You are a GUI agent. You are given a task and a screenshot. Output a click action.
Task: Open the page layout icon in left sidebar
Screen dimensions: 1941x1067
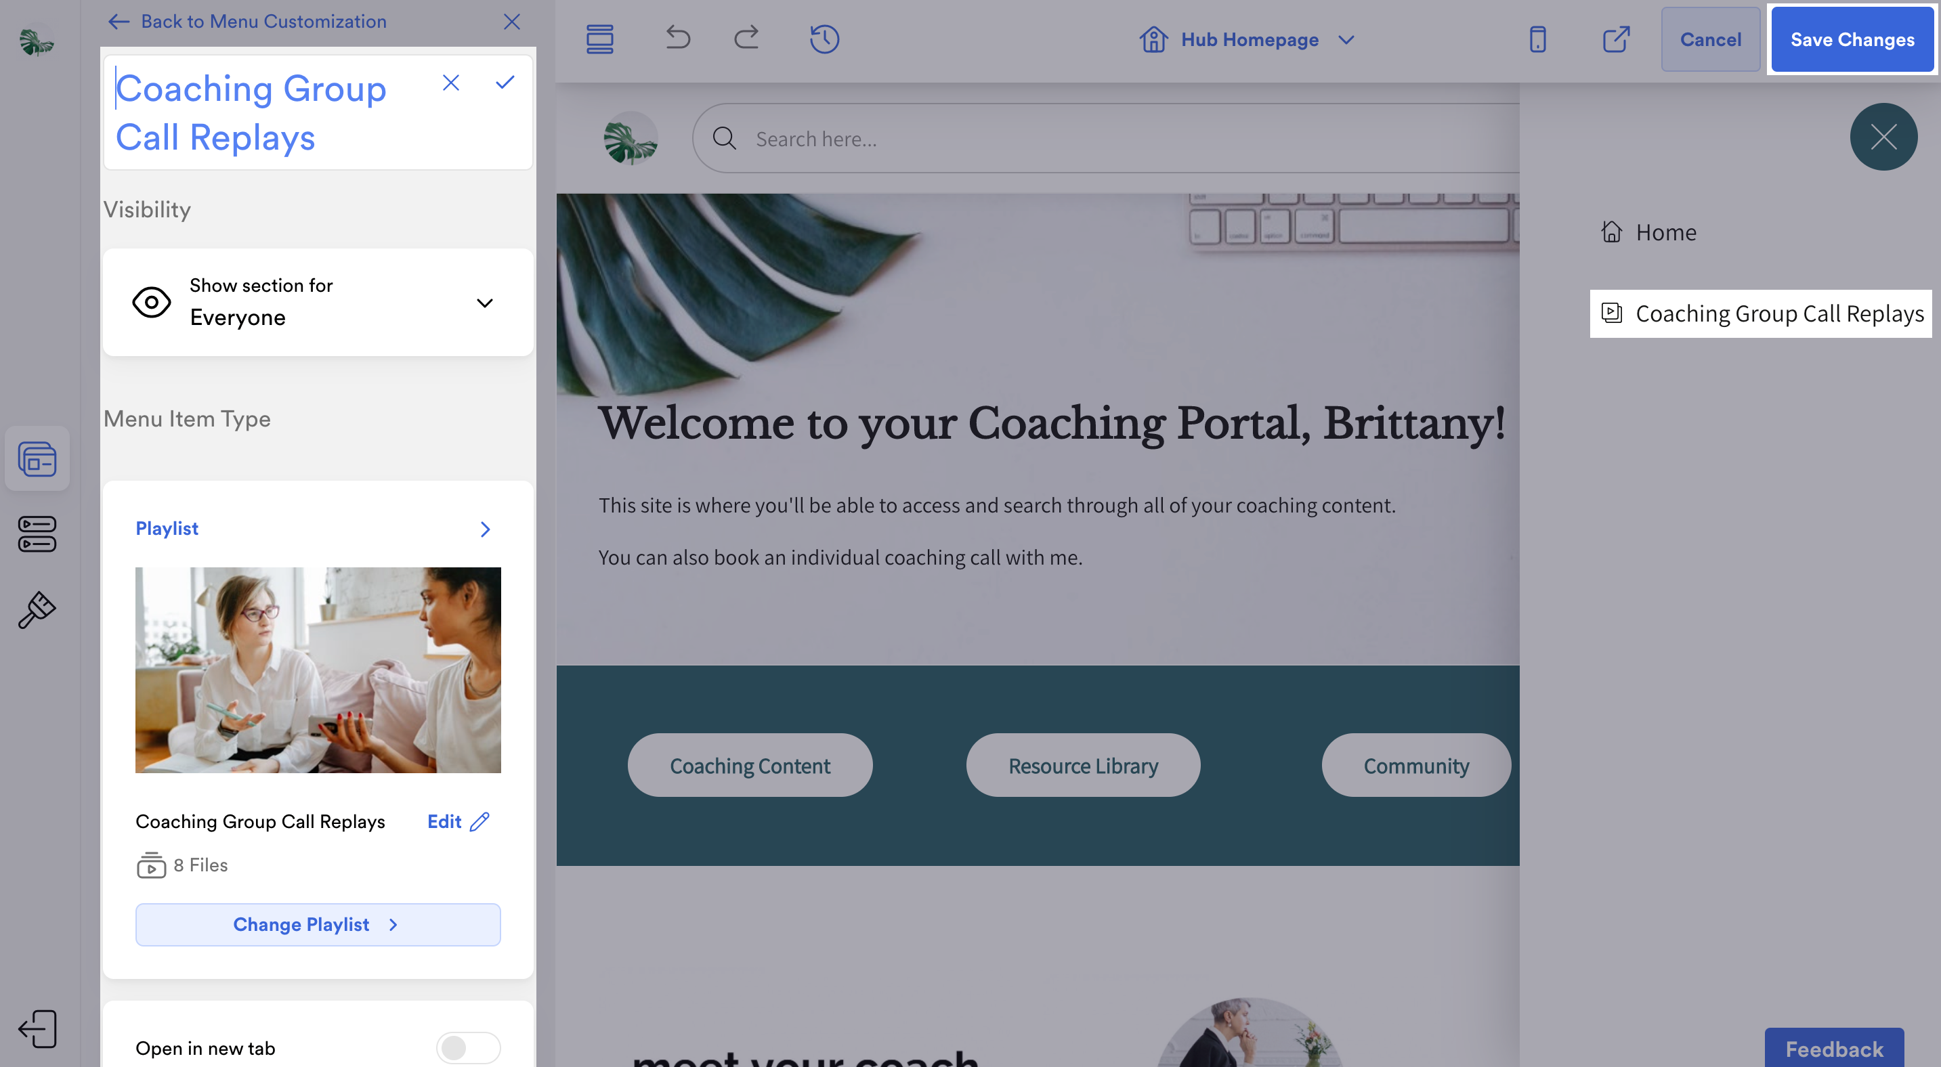tap(37, 458)
